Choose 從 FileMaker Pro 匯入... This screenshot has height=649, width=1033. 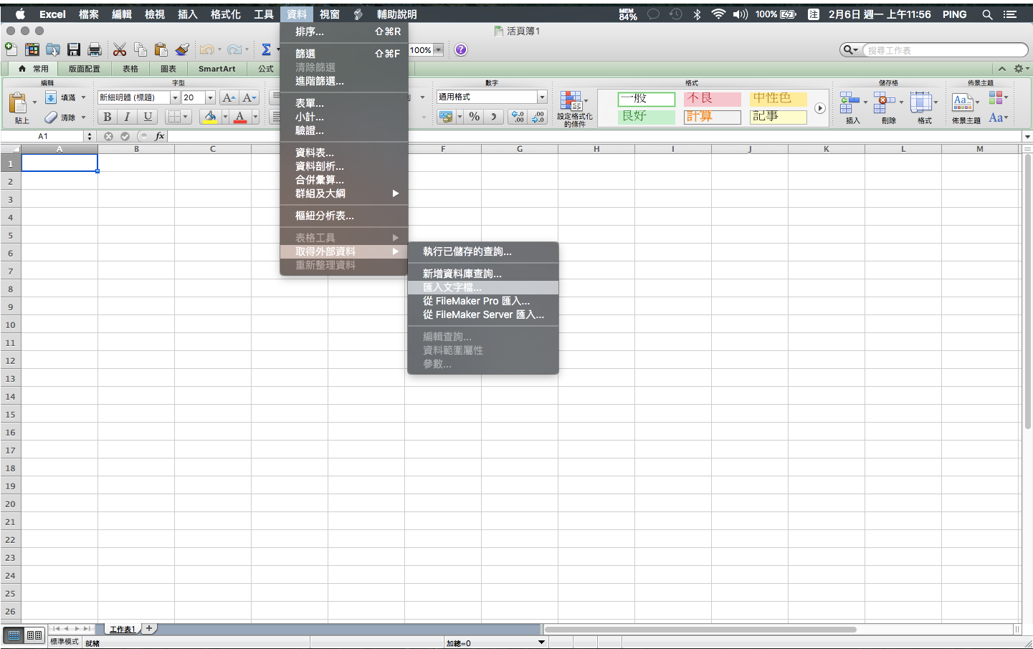coord(483,301)
